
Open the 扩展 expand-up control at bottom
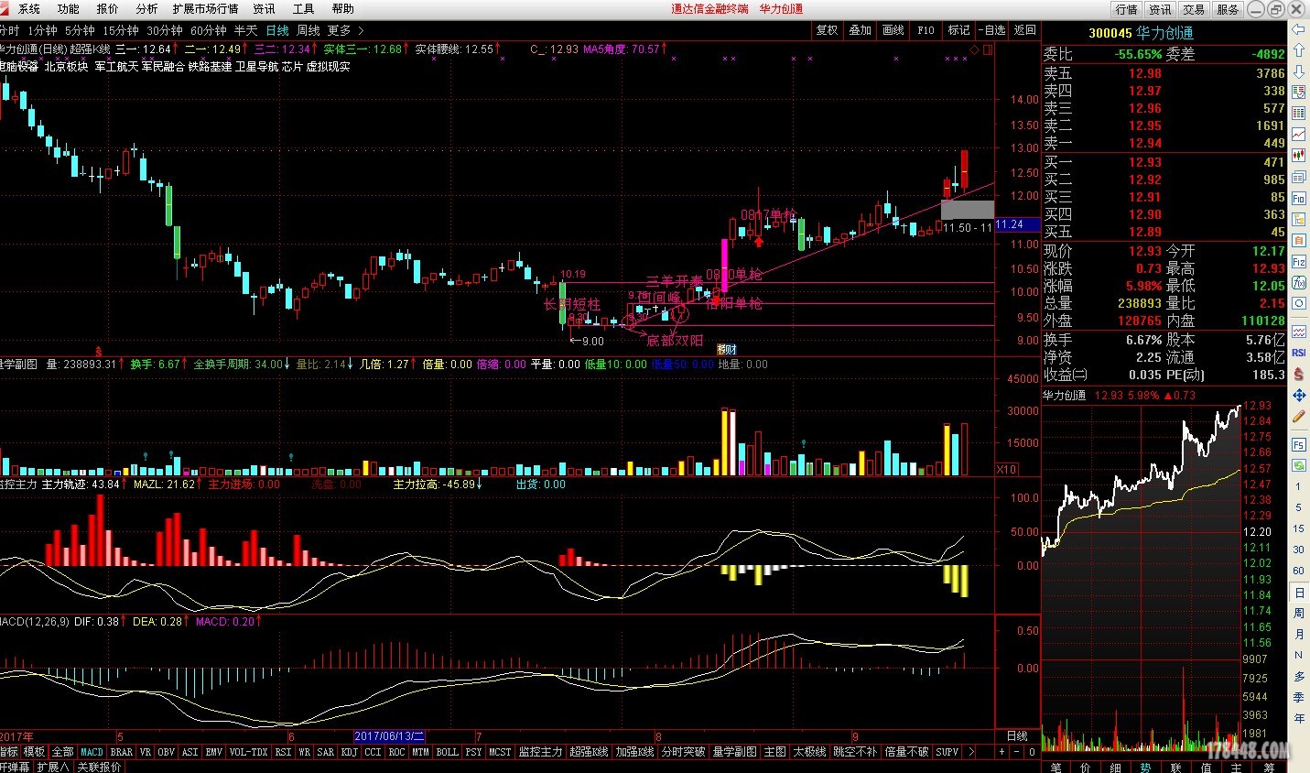point(52,767)
